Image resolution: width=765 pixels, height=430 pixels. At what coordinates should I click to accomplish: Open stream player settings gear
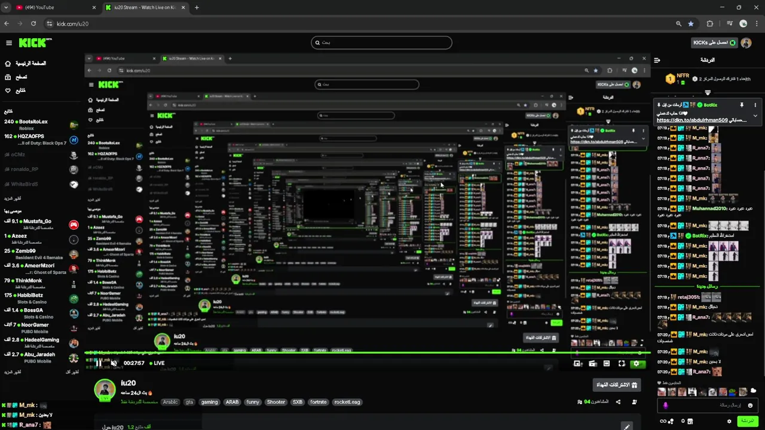click(x=636, y=363)
